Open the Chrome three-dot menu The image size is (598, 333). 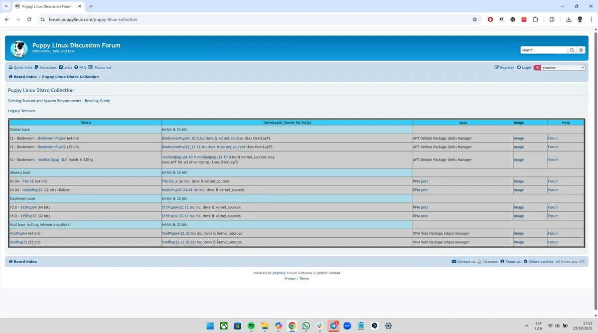[591, 19]
